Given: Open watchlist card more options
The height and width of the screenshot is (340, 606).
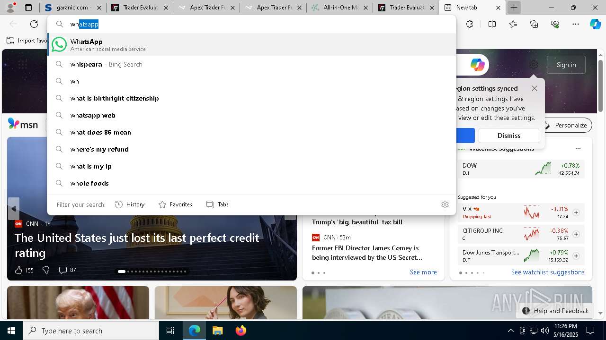Looking at the screenshot, I should (578, 148).
